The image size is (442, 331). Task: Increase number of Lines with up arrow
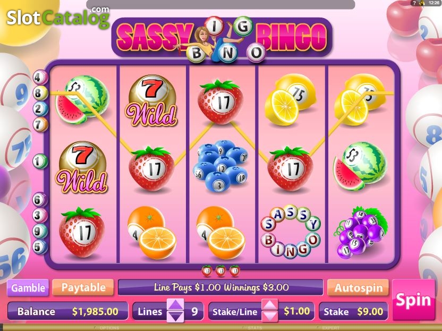176,305
